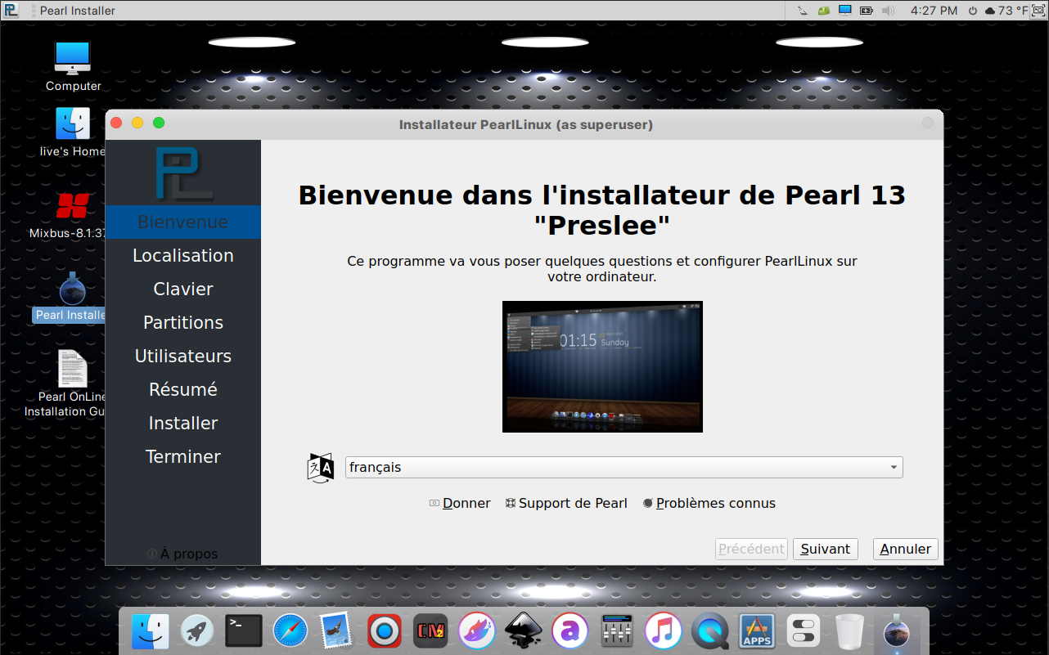Click the volume speaker tray icon
Viewport: 1049px width, 655px height.
pos(888,11)
